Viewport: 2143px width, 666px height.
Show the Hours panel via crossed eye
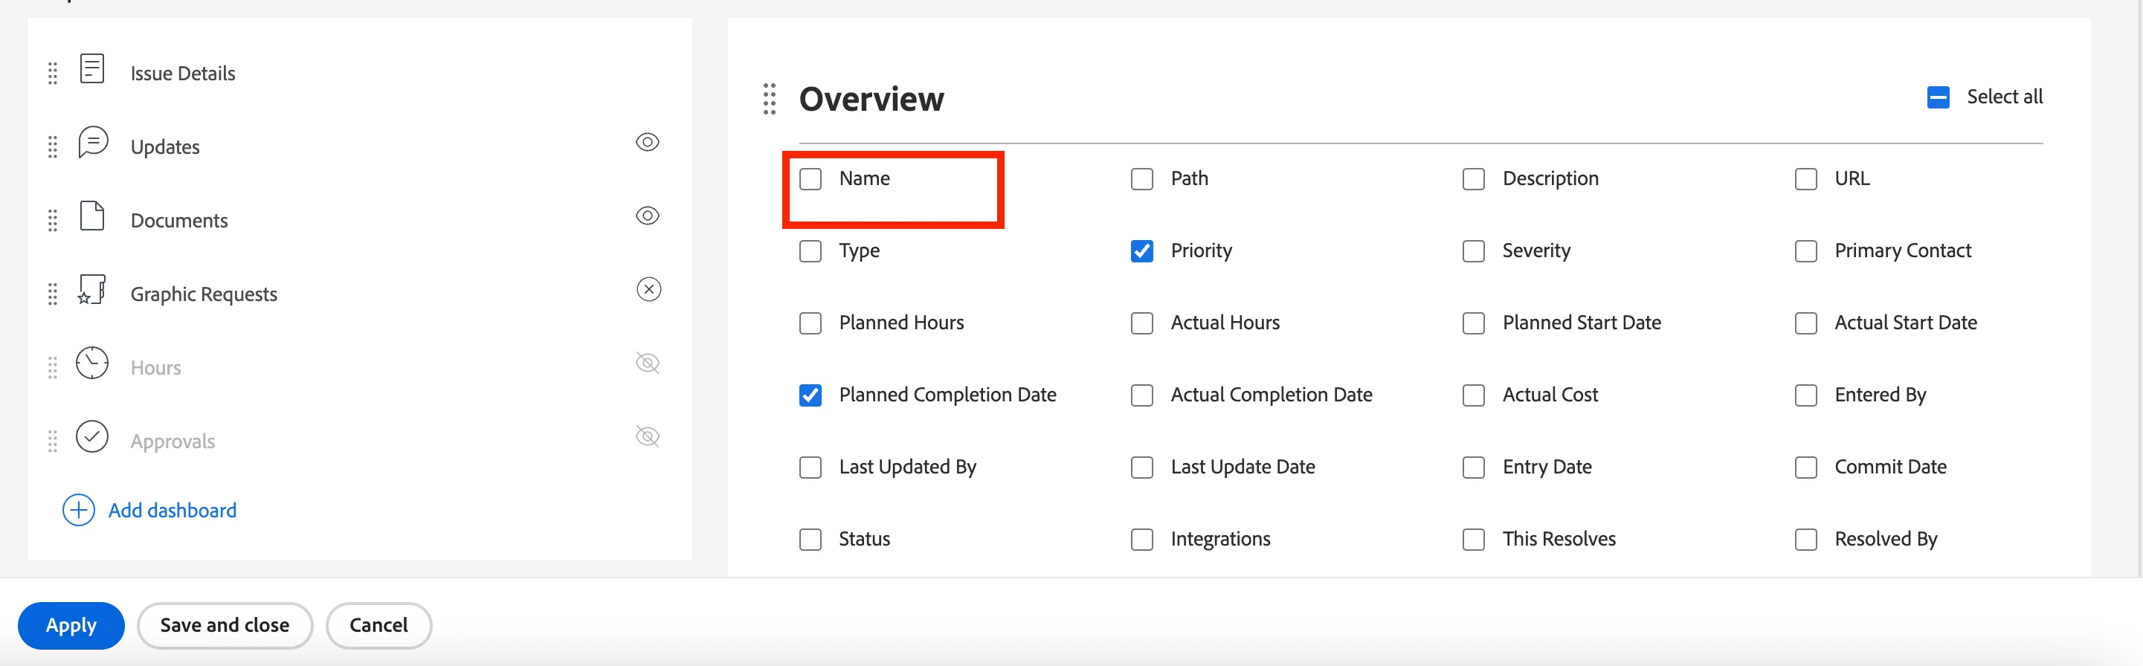coord(647,363)
